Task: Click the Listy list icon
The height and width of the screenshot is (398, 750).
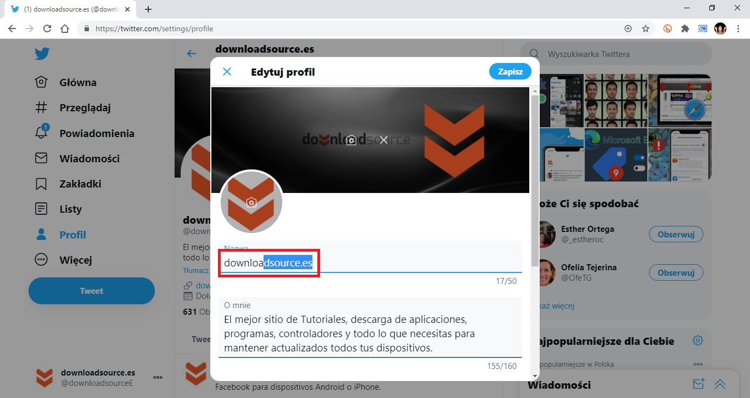Action: tap(41, 209)
